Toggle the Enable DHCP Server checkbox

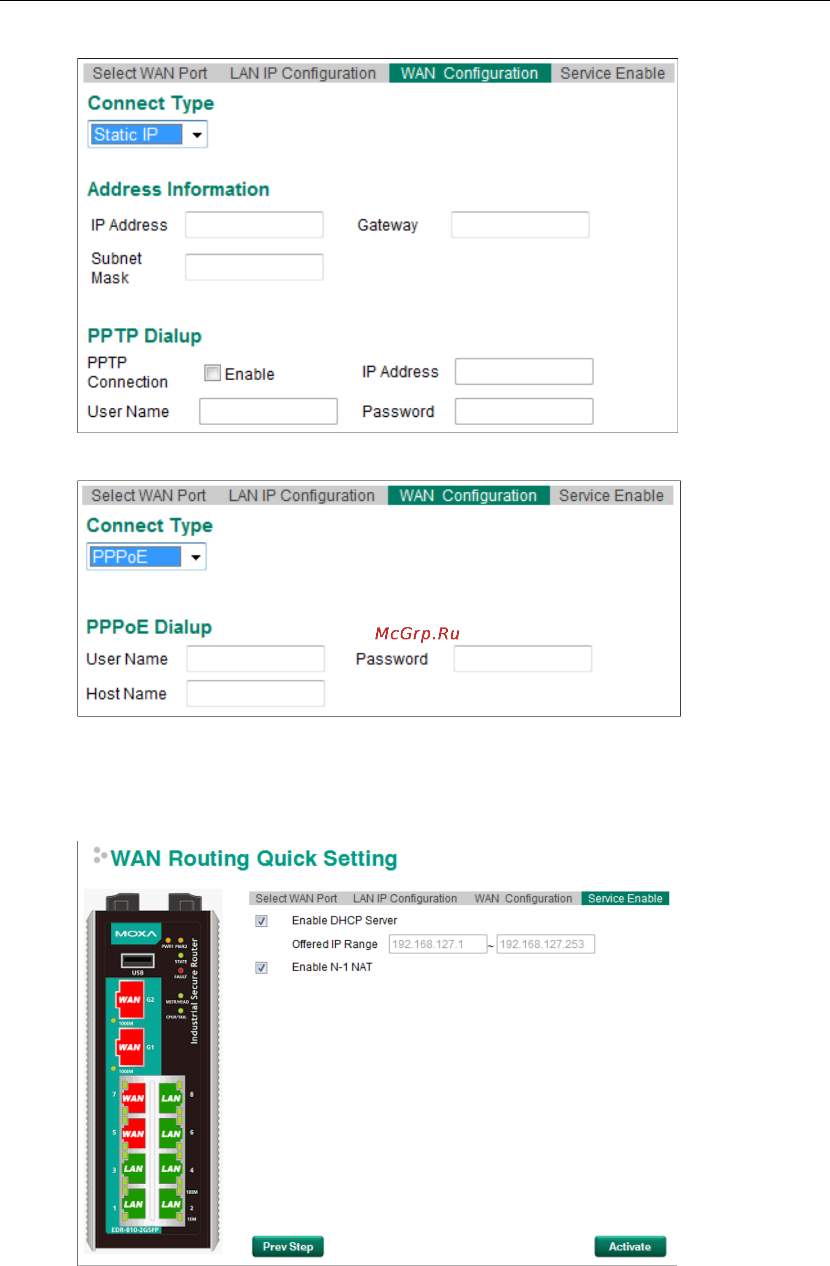(261, 921)
